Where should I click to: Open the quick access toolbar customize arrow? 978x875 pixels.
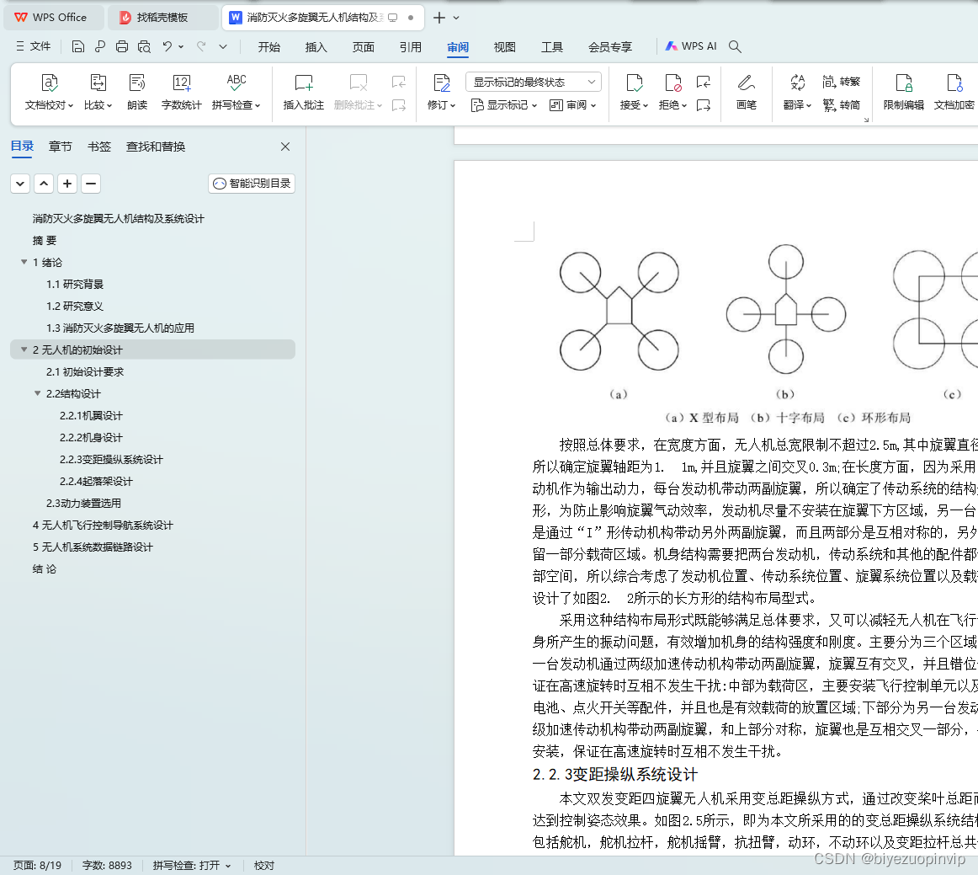tap(223, 46)
